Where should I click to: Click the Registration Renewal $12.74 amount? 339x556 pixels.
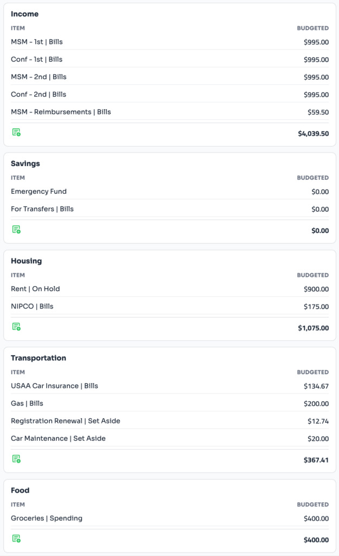click(x=318, y=421)
